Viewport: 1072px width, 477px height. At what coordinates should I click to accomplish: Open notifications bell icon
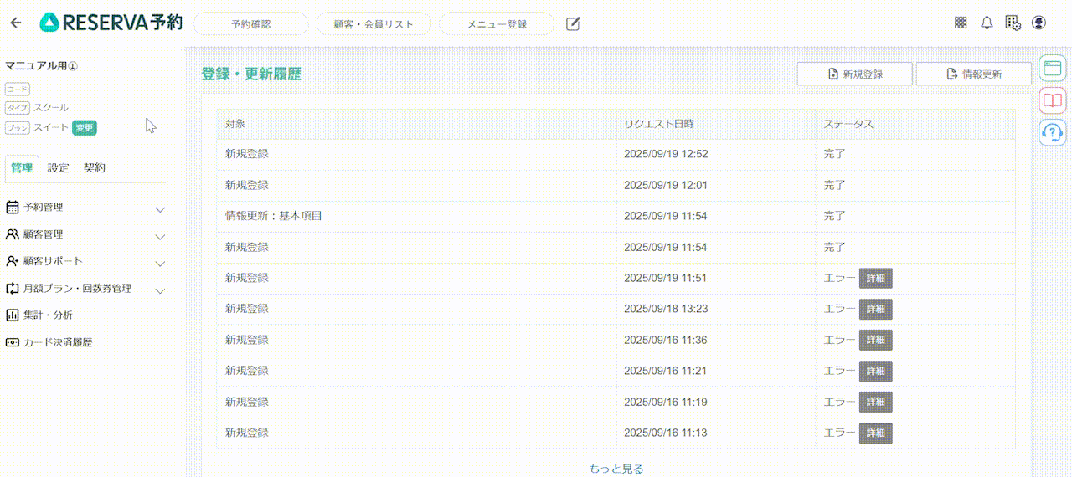(987, 23)
